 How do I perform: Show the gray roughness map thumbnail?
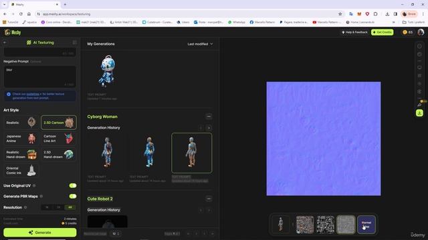[346, 225]
